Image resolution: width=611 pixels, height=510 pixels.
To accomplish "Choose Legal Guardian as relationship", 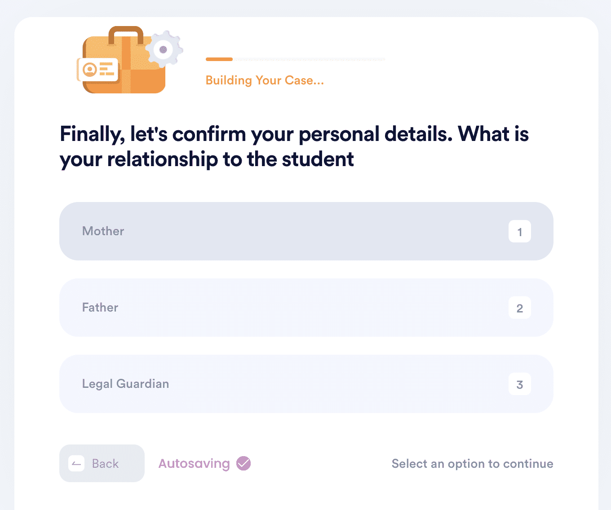I will (306, 384).
